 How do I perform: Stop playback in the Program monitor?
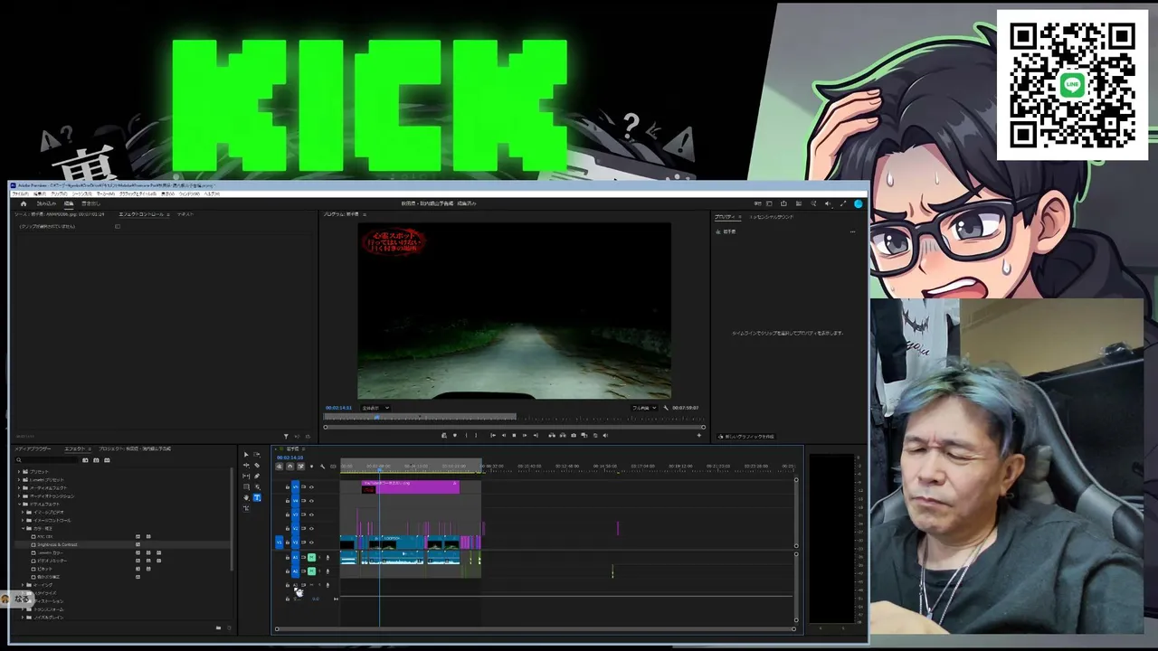coord(514,435)
